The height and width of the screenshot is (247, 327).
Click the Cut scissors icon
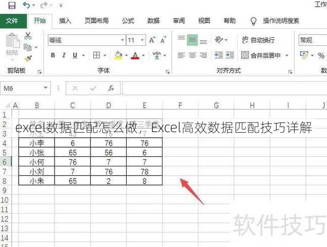pos(28,36)
